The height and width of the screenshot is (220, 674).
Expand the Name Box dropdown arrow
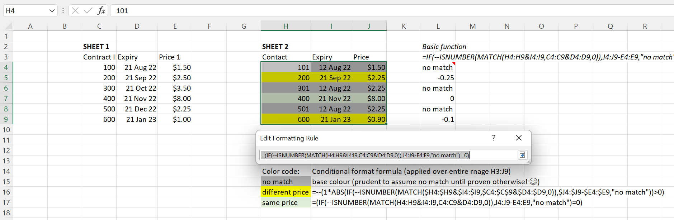(52, 11)
